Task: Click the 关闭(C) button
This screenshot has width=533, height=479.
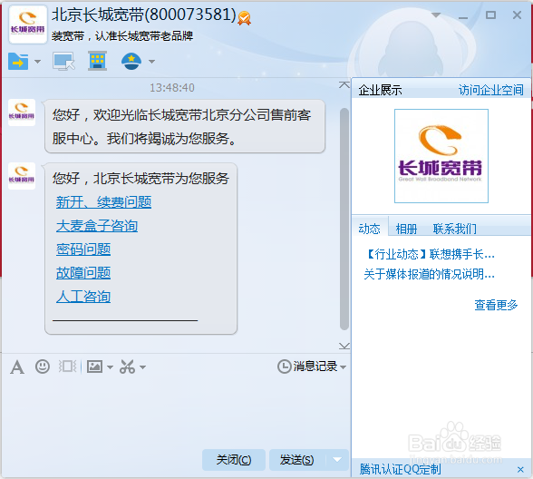Action: pyautogui.click(x=234, y=460)
